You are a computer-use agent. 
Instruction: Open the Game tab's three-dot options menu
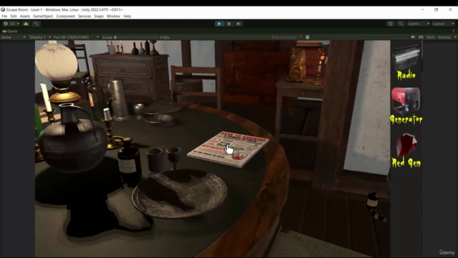coord(454,31)
